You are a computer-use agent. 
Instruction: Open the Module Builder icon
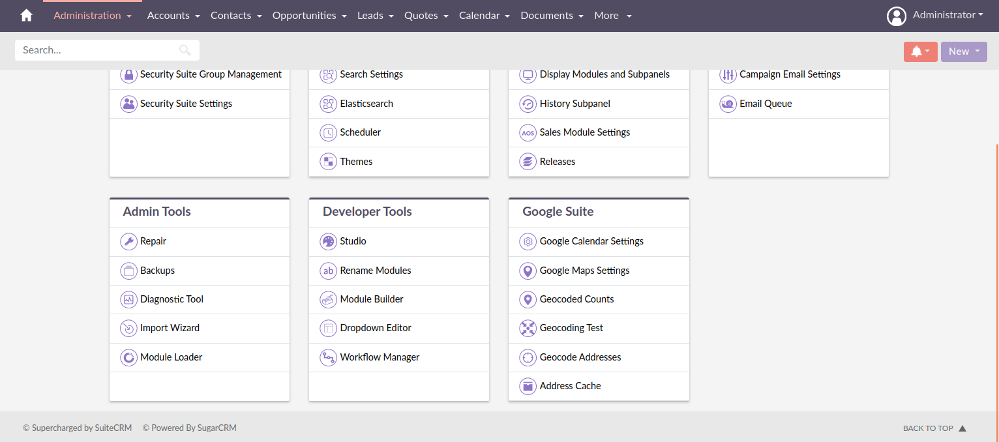329,299
